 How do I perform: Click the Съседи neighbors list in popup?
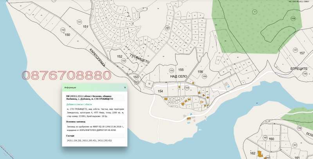tap(89, 140)
